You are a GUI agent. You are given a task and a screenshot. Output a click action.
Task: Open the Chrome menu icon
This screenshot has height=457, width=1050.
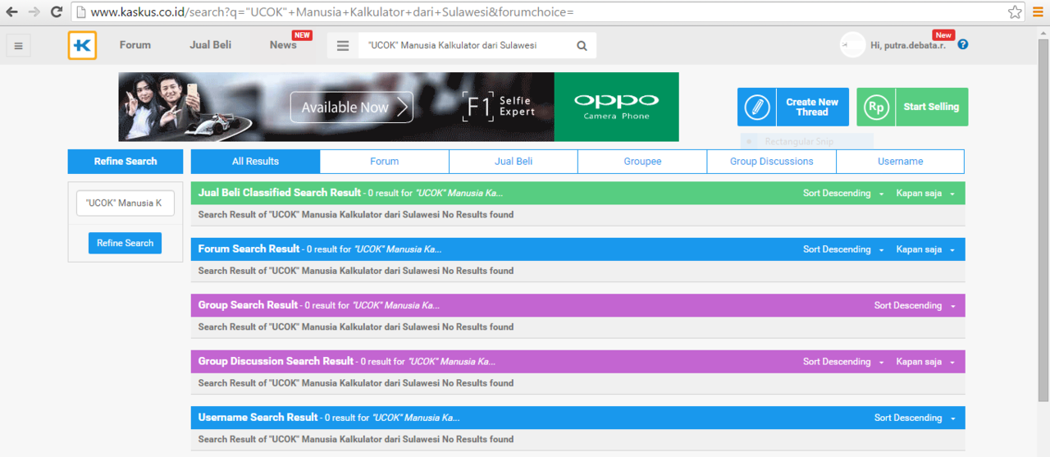pos(1038,12)
